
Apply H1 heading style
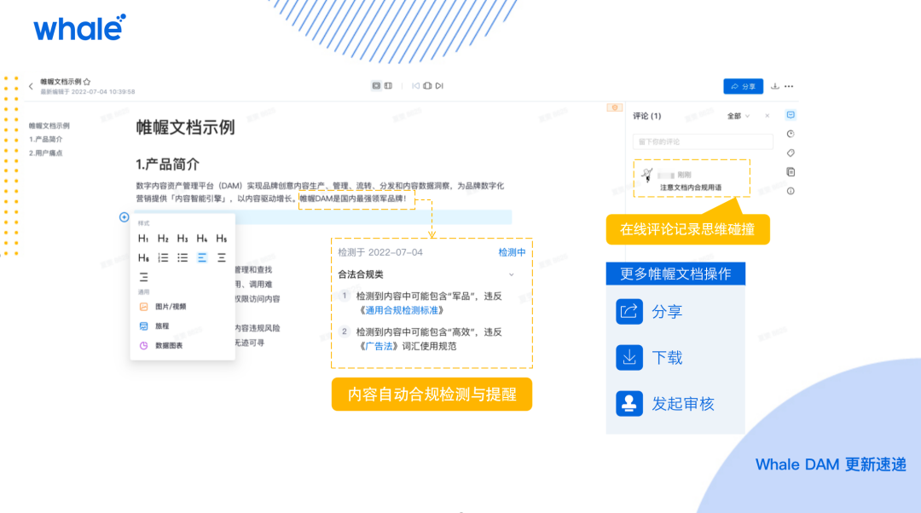143,239
